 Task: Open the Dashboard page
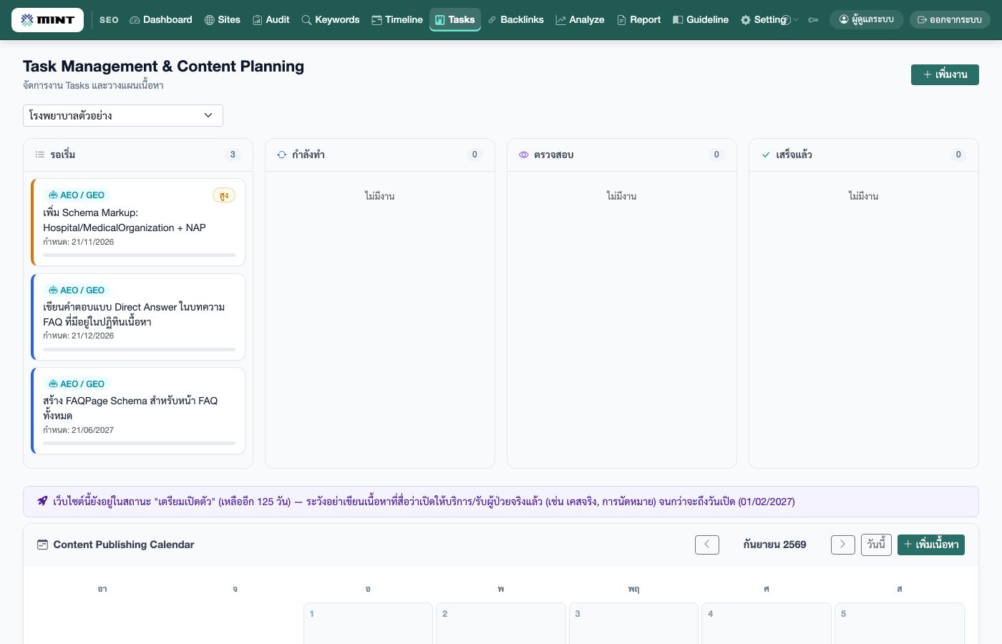(161, 20)
